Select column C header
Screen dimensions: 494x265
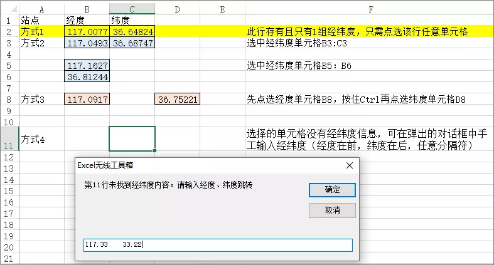coord(132,9)
